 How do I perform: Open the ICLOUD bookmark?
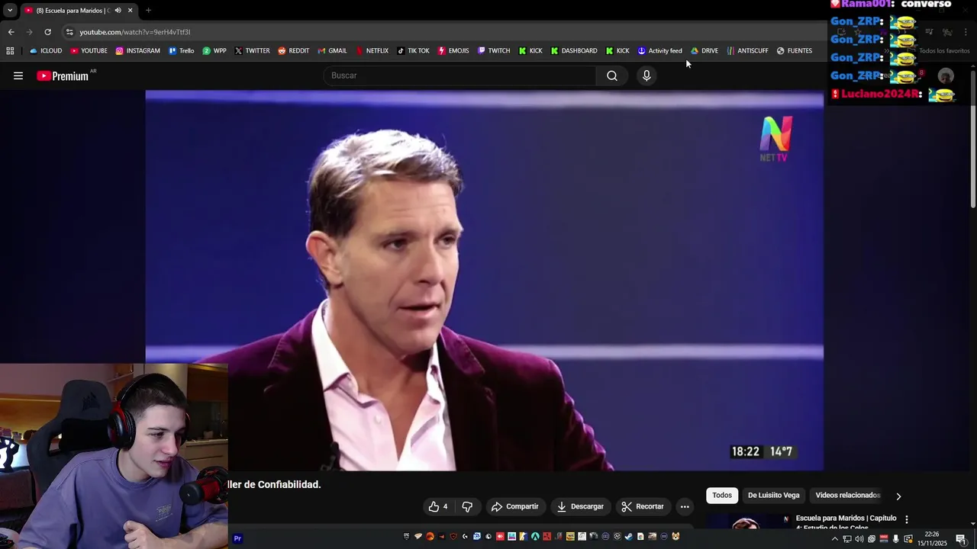[46, 51]
